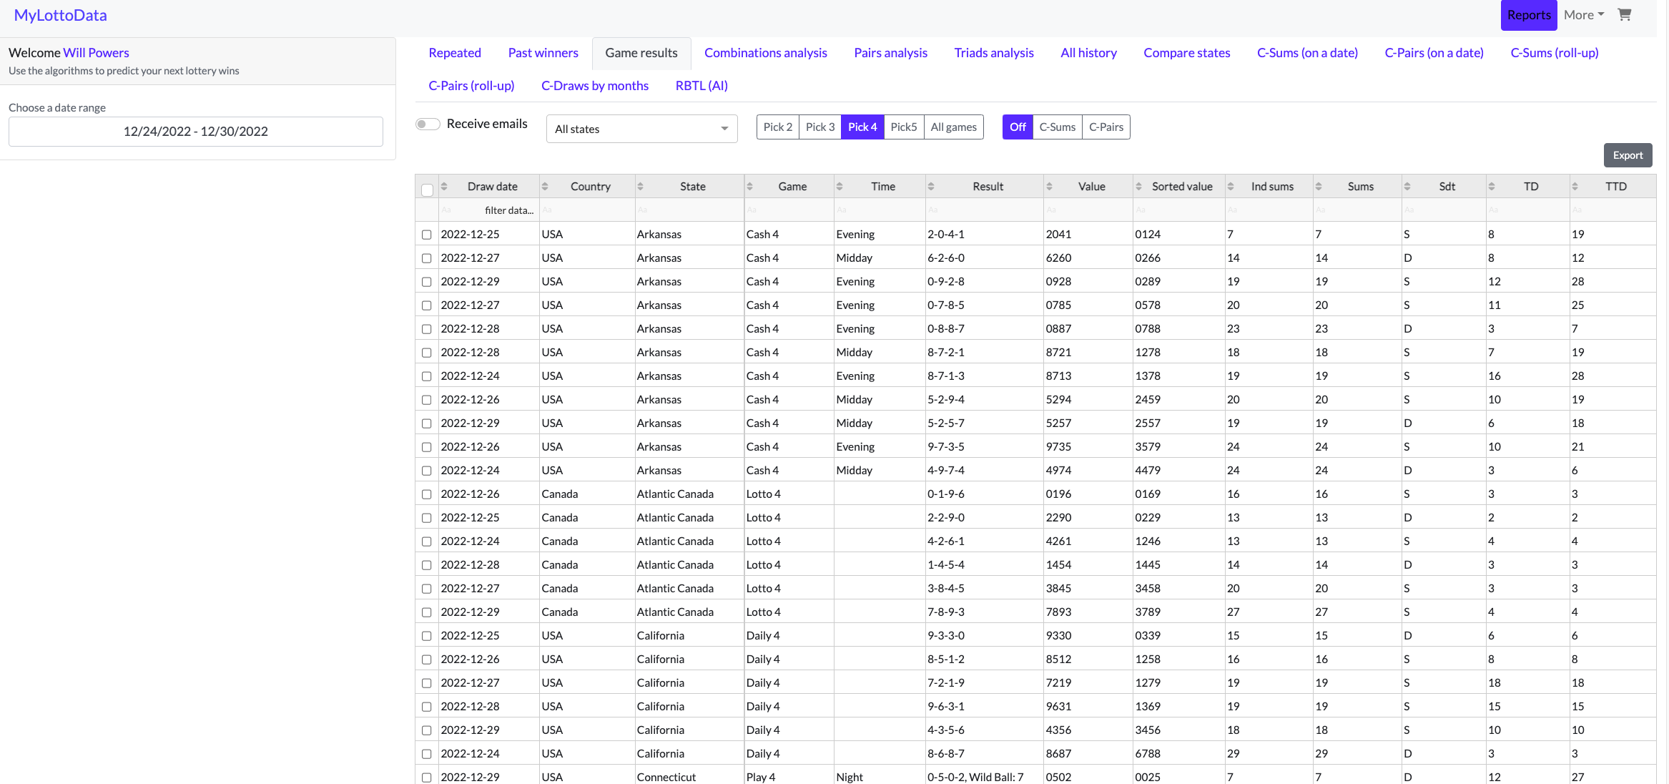This screenshot has width=1669, height=784.
Task: Click the Reports button
Action: (1529, 15)
